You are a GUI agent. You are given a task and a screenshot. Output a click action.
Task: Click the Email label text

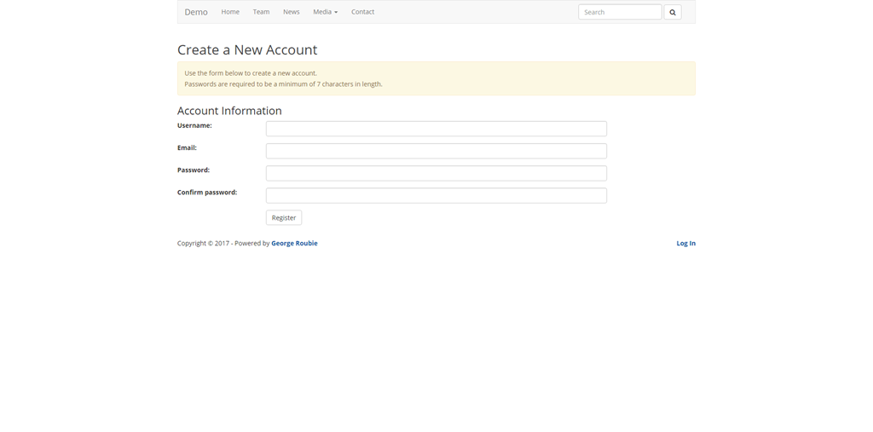coord(187,148)
